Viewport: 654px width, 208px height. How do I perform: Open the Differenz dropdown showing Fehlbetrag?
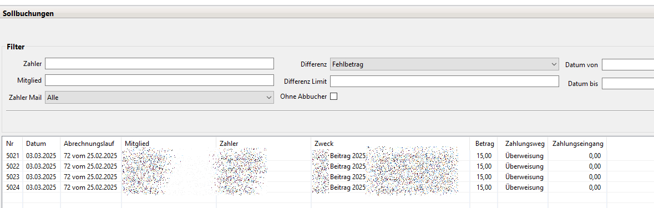[444, 64]
